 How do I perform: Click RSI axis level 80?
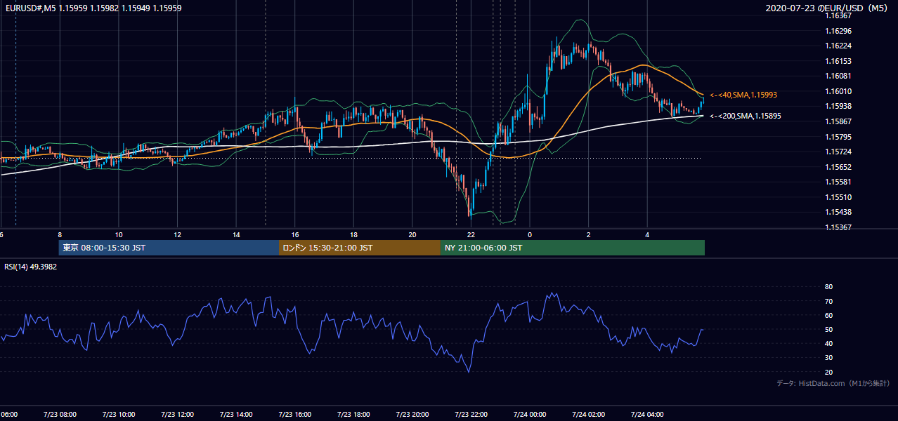828,287
